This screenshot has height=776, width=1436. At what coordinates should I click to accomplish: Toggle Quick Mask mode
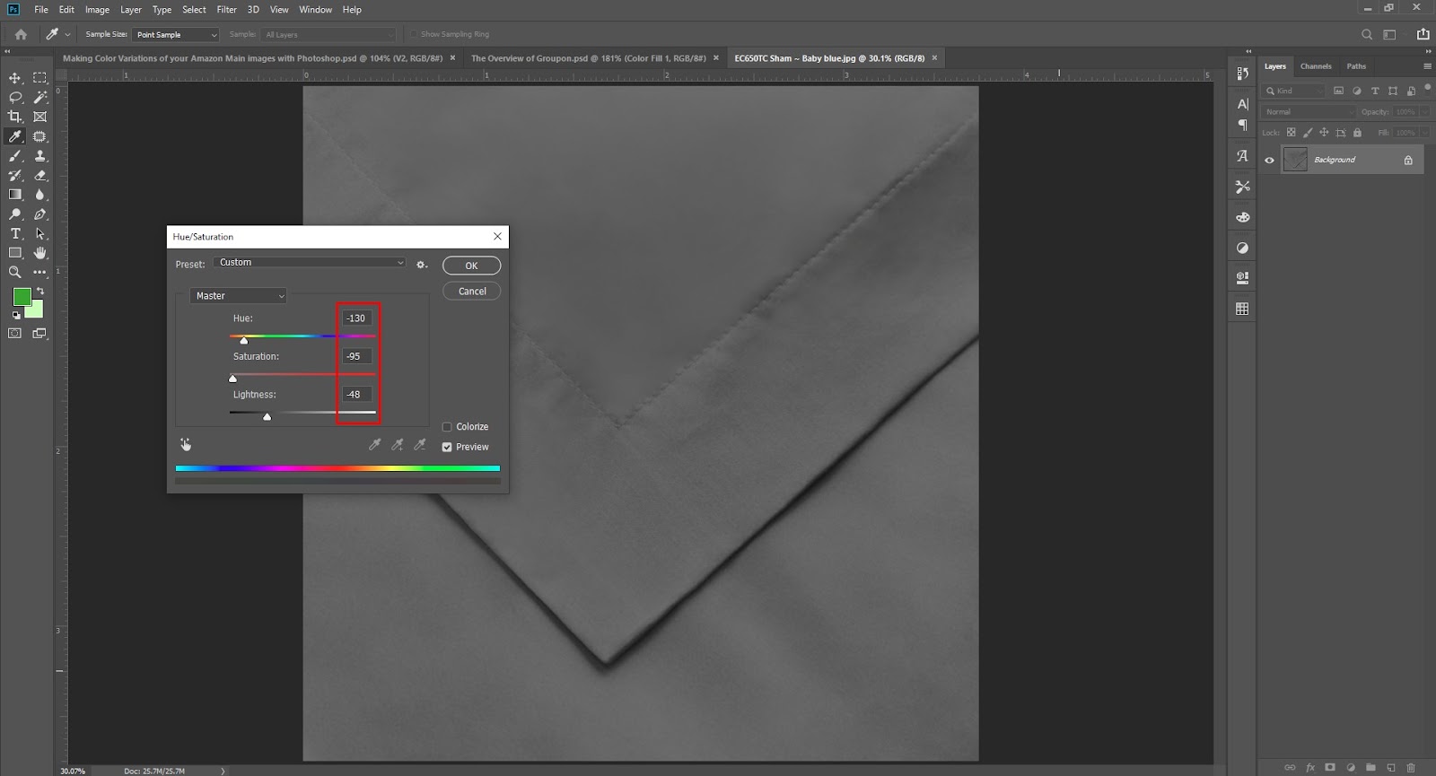(15, 334)
